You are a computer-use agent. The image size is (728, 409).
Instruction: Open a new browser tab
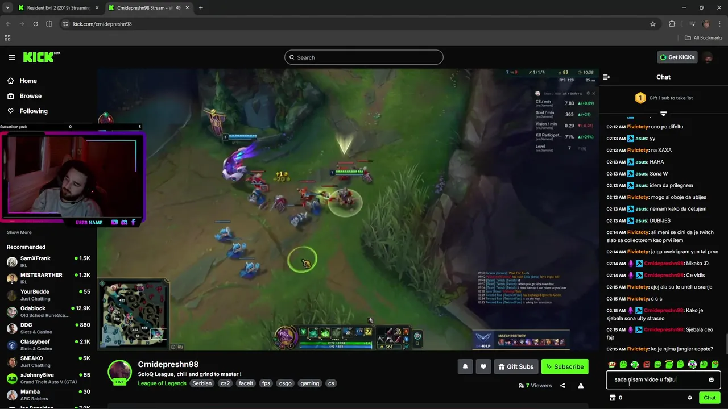[201, 8]
